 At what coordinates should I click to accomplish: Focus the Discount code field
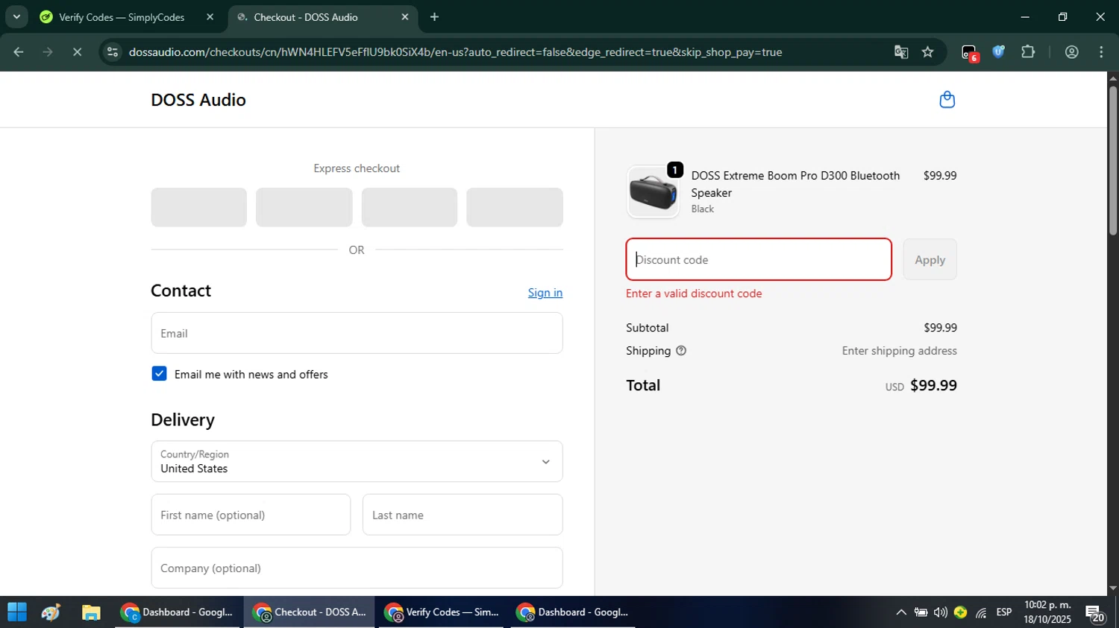[759, 260]
